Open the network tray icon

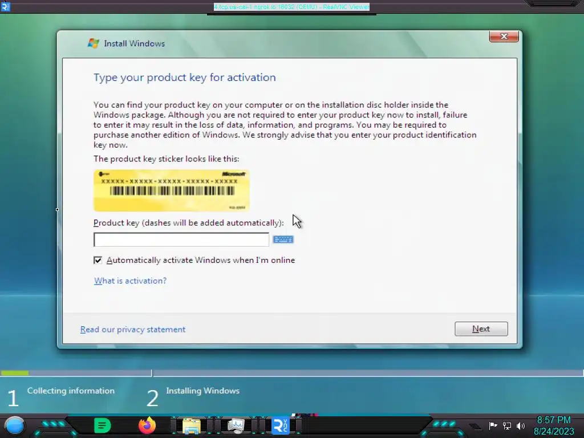click(507, 425)
